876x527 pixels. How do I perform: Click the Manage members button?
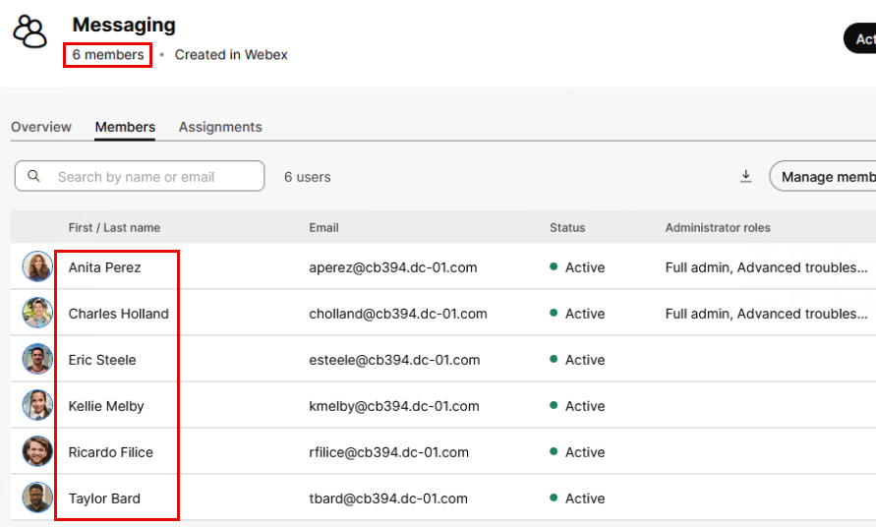pyautogui.click(x=826, y=176)
